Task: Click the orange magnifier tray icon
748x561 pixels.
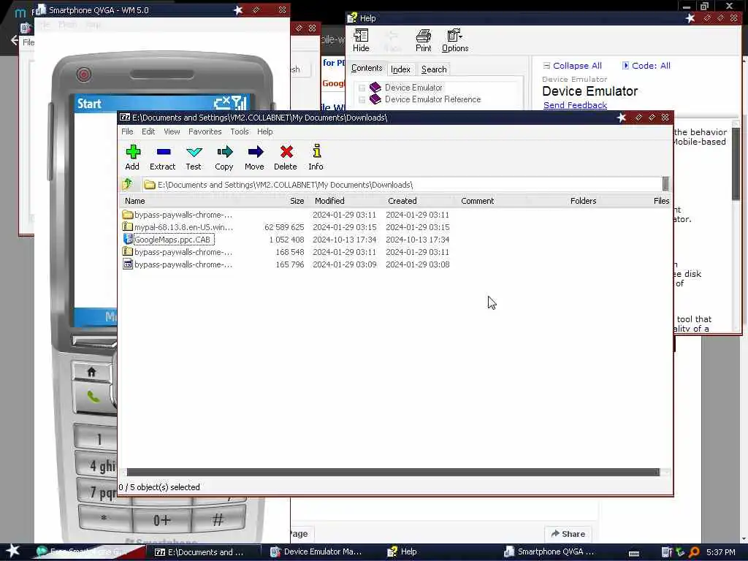Action: pos(694,552)
